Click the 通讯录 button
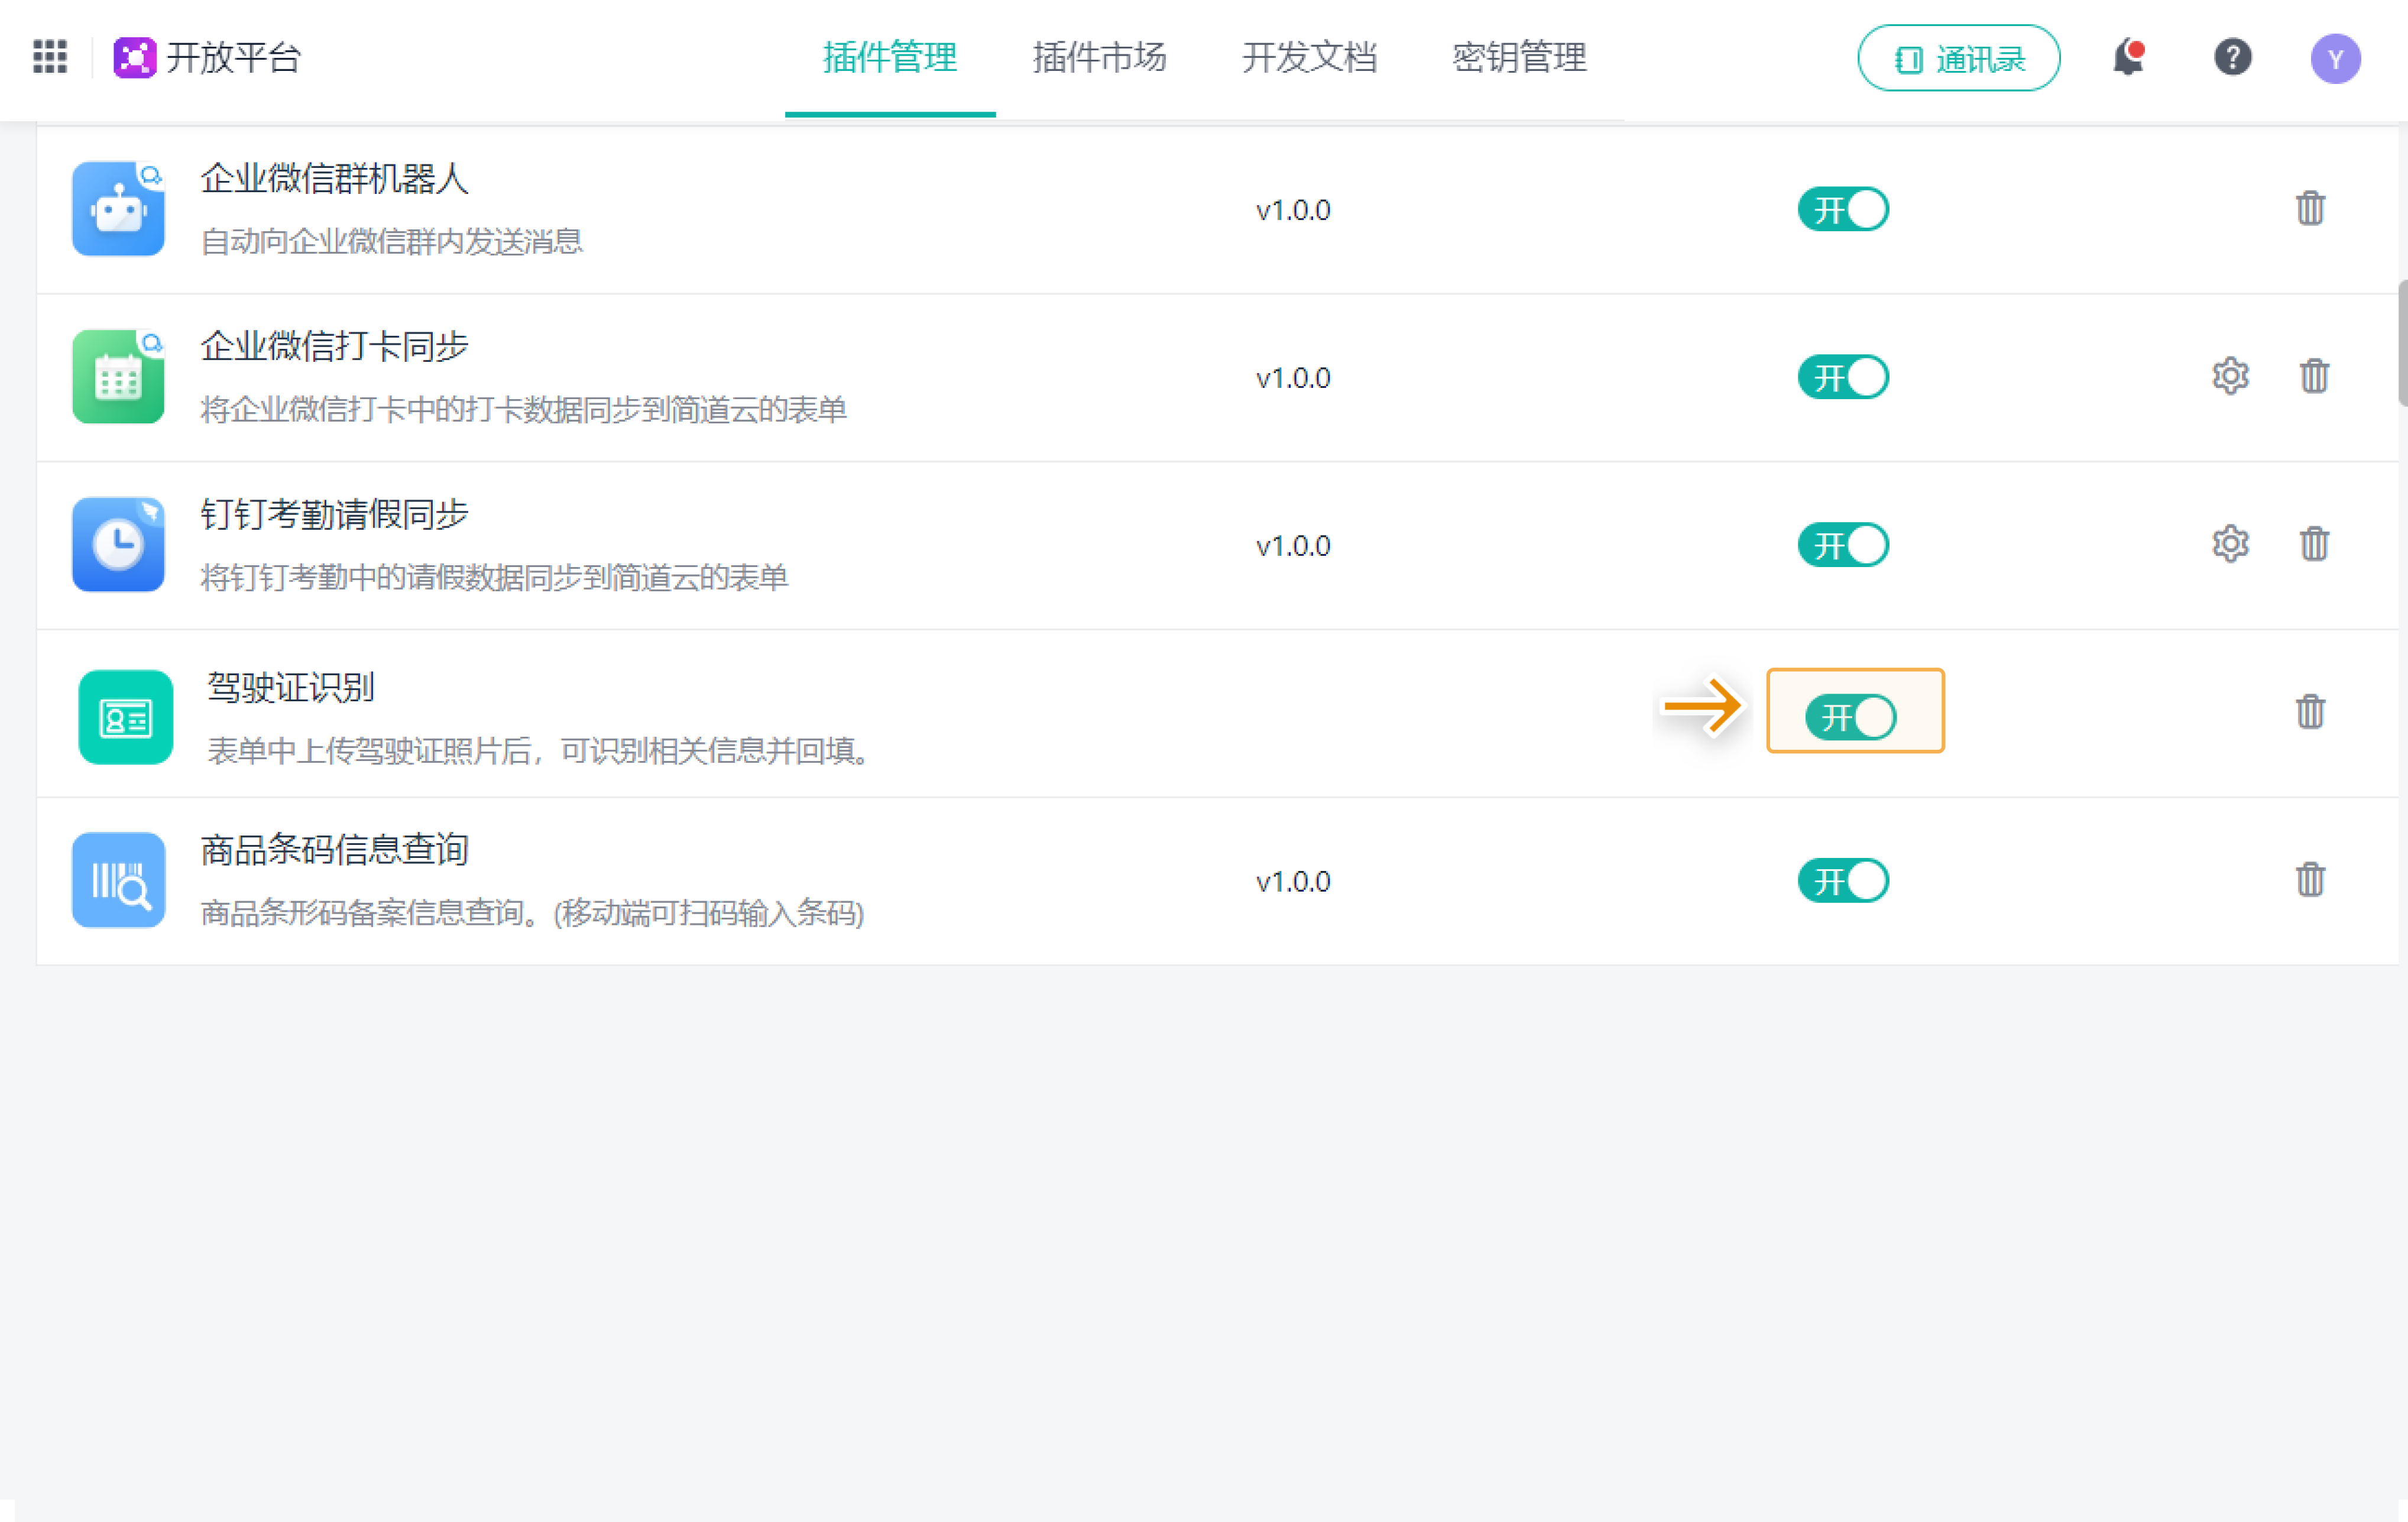 (x=1958, y=59)
